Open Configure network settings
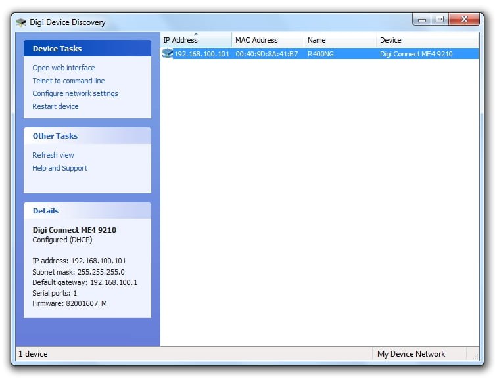Screen dimensions: 495x379 tap(75, 93)
